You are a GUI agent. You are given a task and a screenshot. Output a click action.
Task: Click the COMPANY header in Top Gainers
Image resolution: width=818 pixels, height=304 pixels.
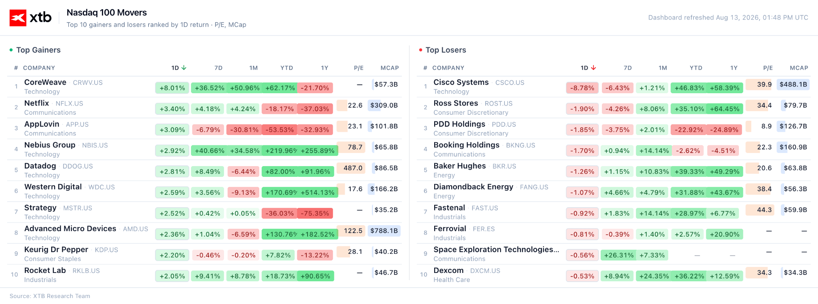pyautogui.click(x=39, y=68)
